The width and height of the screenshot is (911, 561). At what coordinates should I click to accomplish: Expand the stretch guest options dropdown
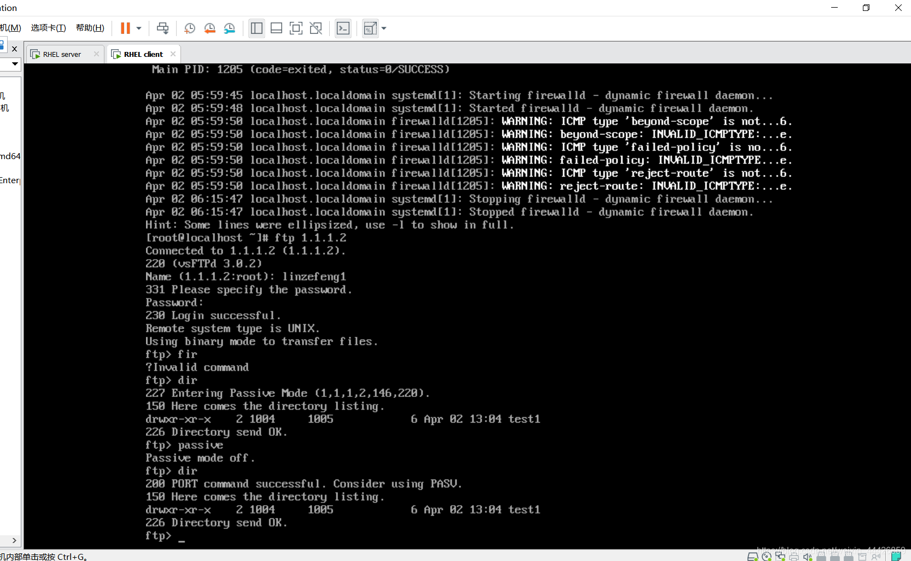(384, 28)
